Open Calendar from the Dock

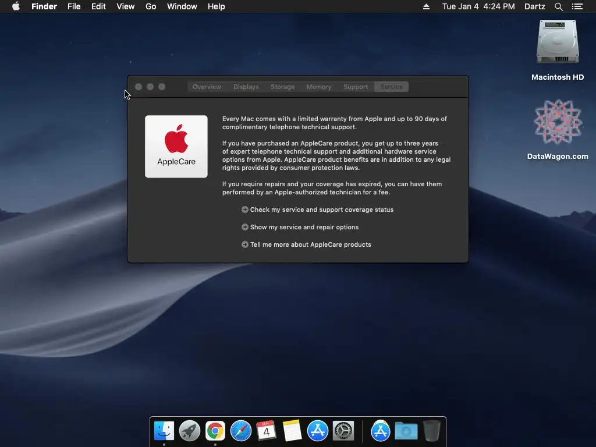point(266,431)
